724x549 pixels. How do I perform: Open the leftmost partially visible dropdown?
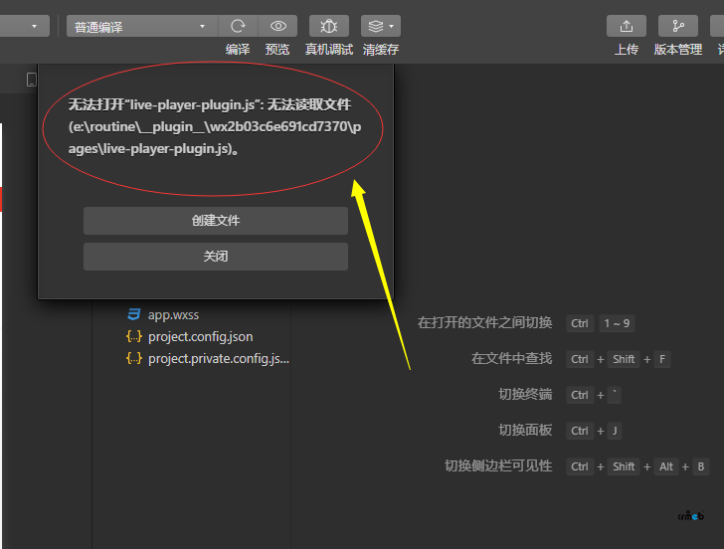[x=25, y=26]
